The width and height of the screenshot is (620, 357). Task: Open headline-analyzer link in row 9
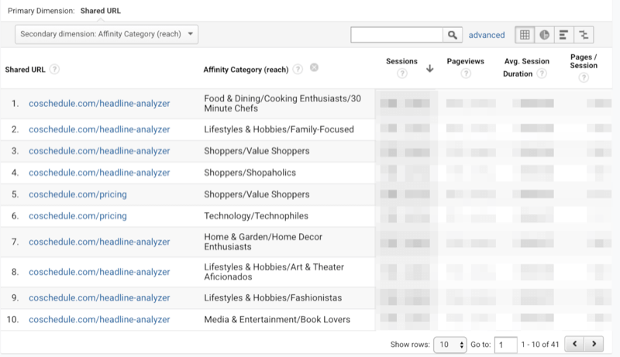99,298
